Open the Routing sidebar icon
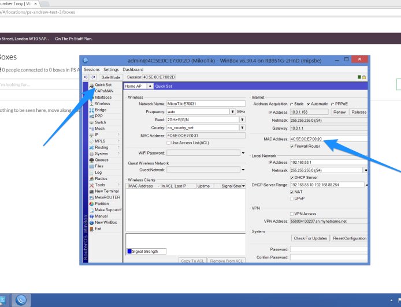This screenshot has height=307, width=401. pyautogui.click(x=91, y=148)
